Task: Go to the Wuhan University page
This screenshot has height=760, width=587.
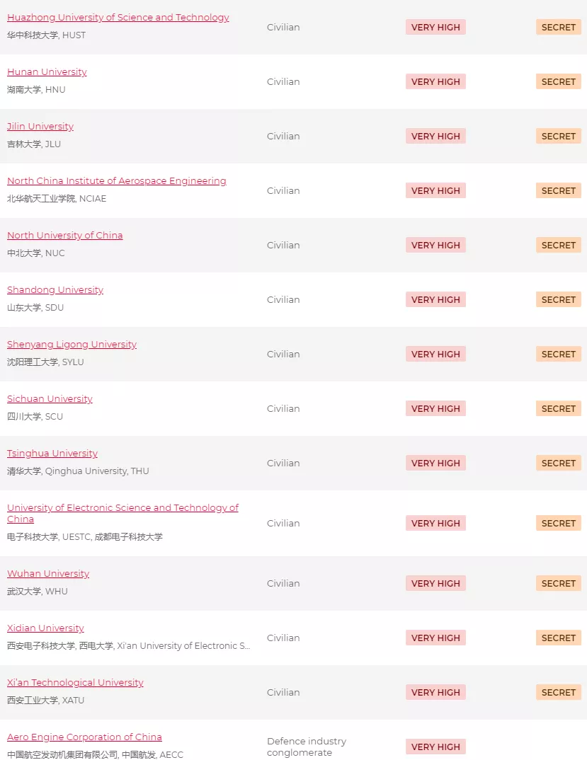Action: pos(48,574)
